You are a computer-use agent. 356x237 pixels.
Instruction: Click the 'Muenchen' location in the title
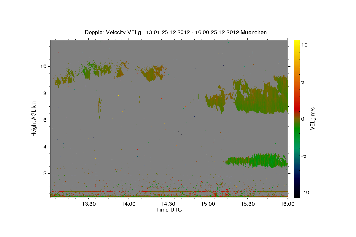[254, 32]
